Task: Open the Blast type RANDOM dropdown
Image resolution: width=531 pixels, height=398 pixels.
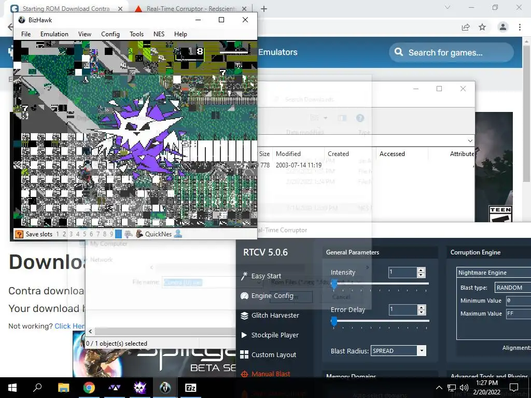Action: [x=513, y=287]
